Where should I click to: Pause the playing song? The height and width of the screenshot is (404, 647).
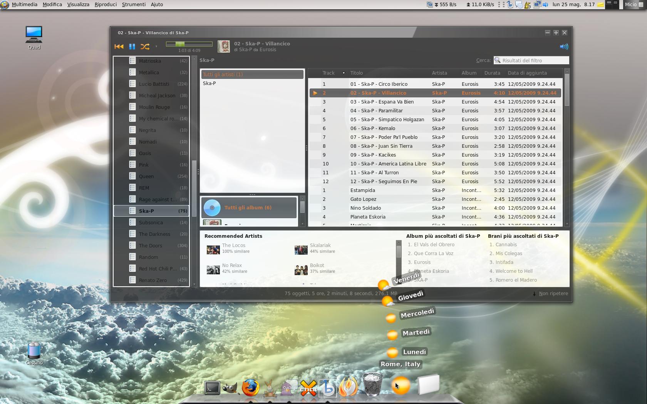point(132,47)
